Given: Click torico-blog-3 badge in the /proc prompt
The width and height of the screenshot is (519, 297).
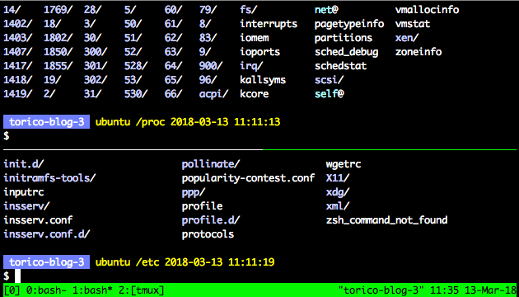Looking at the screenshot, I should tap(46, 122).
